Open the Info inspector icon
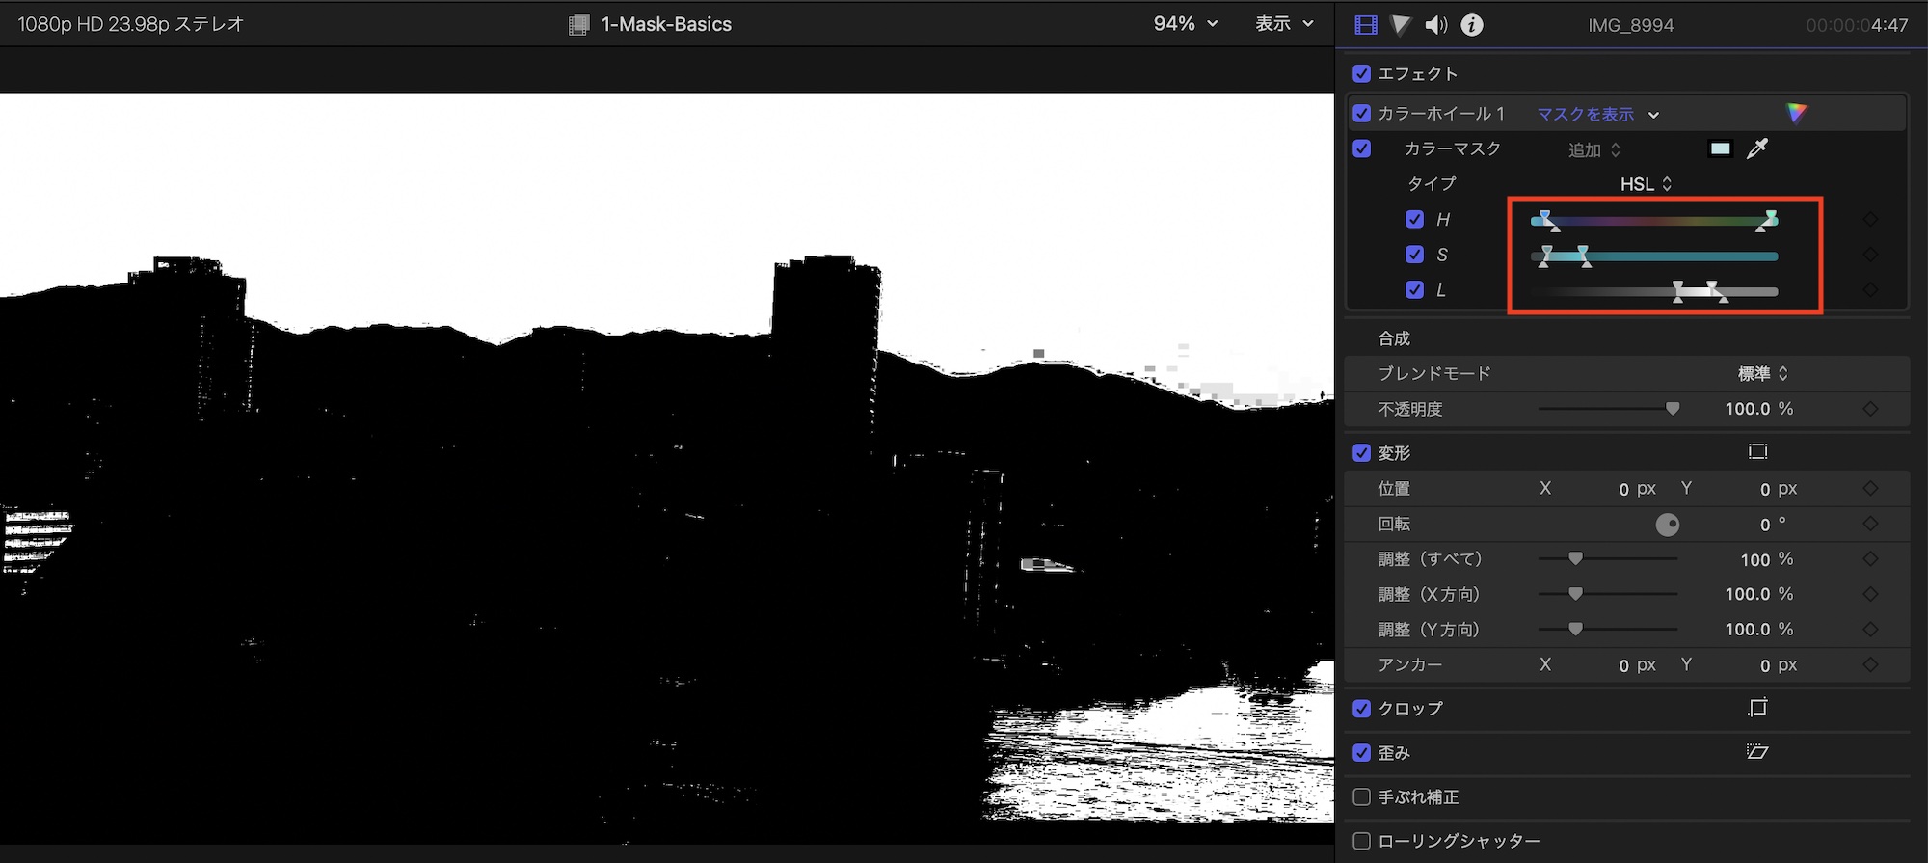The height and width of the screenshot is (863, 1928). point(1472,25)
